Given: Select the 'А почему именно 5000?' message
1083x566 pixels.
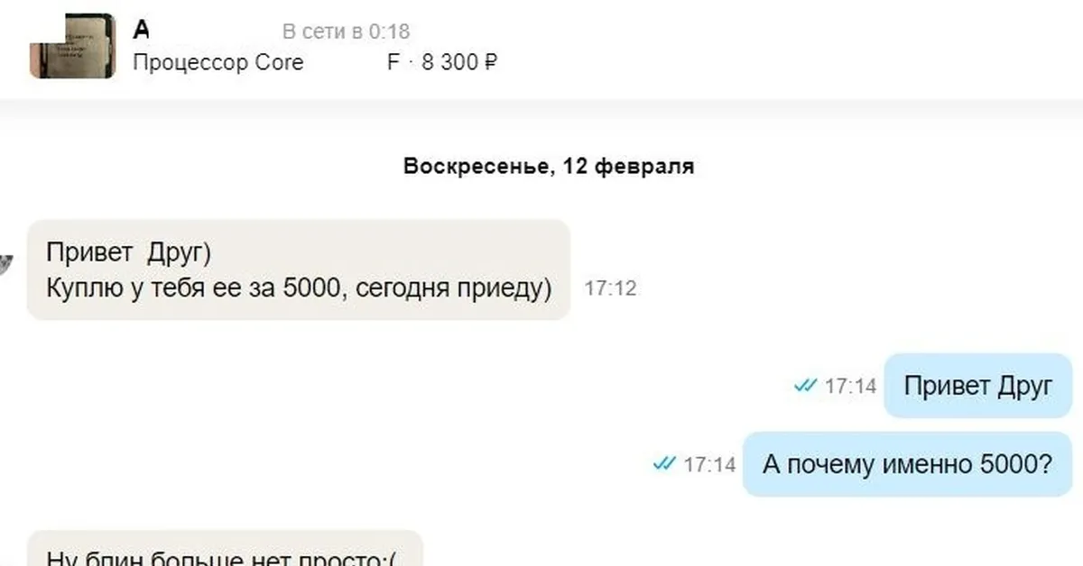Looking at the screenshot, I should tap(907, 464).
